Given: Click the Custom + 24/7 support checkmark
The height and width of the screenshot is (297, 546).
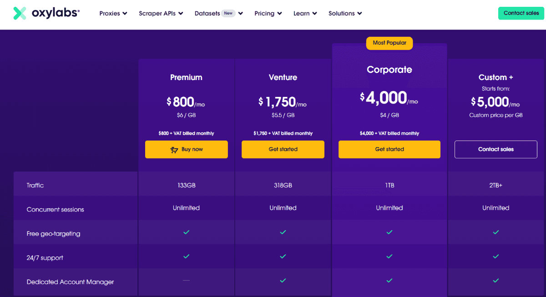Looking at the screenshot, I should (x=496, y=256).
